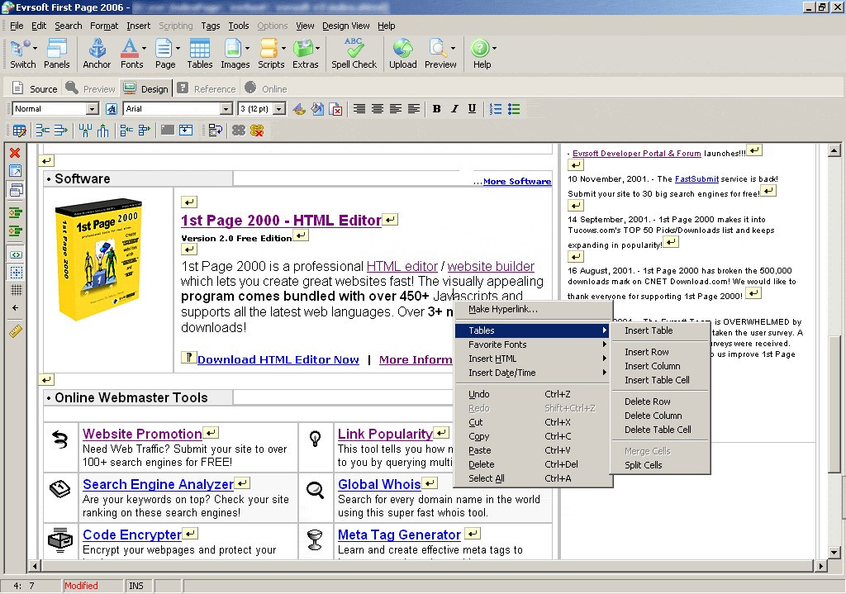Viewport: 846px width, 594px height.
Task: Open the 3 (12 pt) font size dropdown
Action: 279,109
